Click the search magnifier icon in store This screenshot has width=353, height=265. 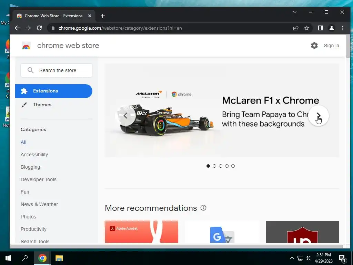pyautogui.click(x=30, y=70)
